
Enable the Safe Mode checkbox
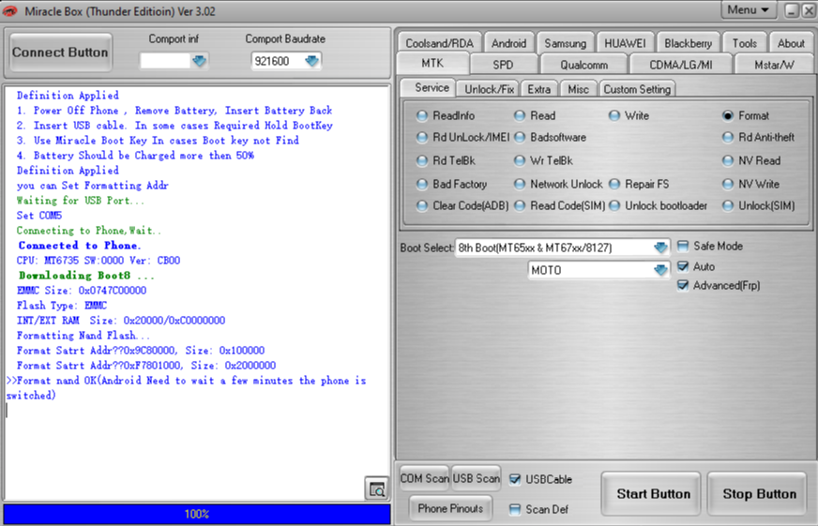tap(683, 247)
